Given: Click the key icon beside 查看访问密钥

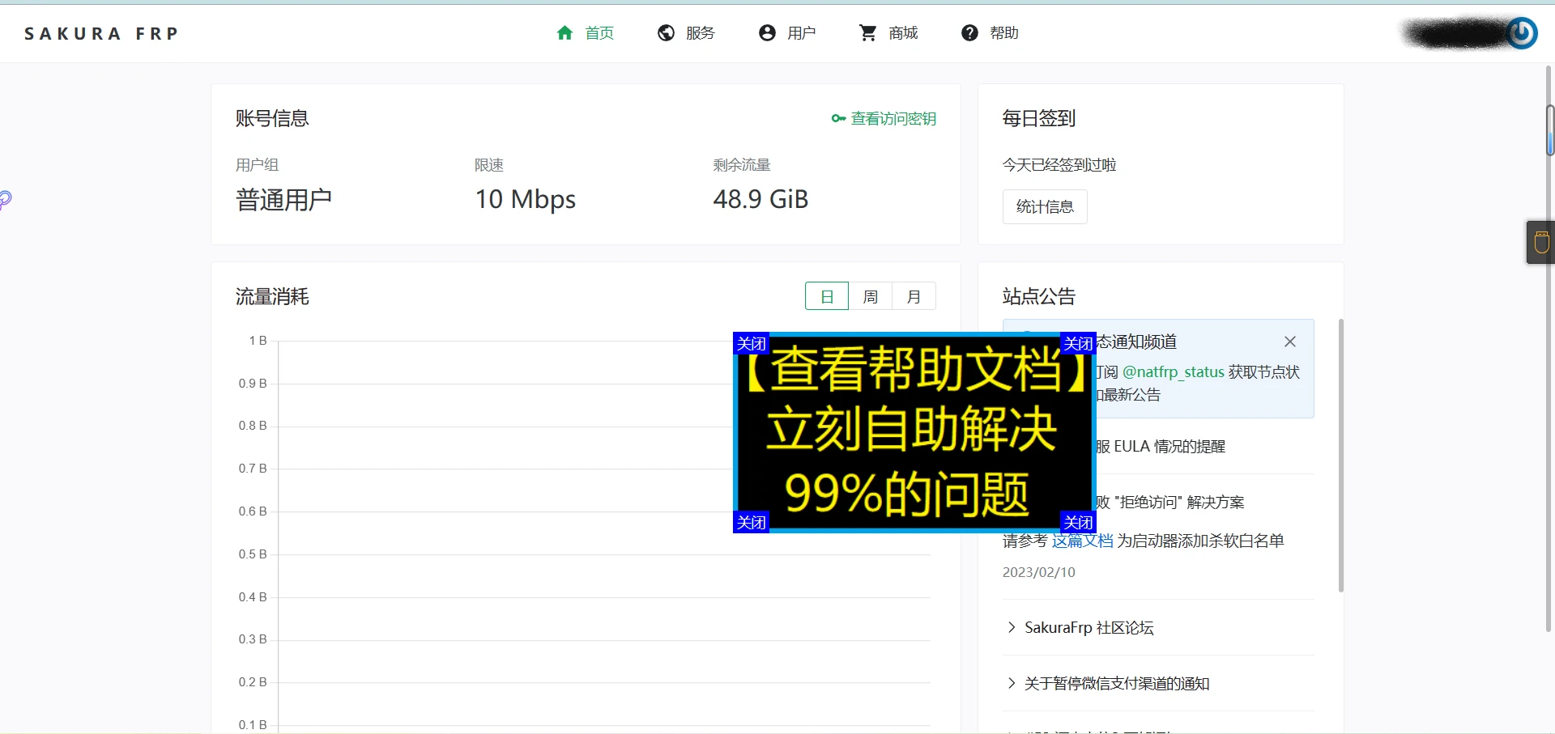Looking at the screenshot, I should pos(837,119).
